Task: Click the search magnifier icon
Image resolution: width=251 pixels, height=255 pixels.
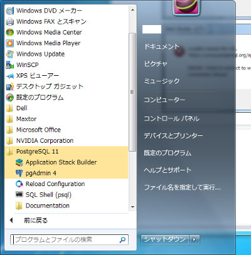Action: click(x=122, y=240)
